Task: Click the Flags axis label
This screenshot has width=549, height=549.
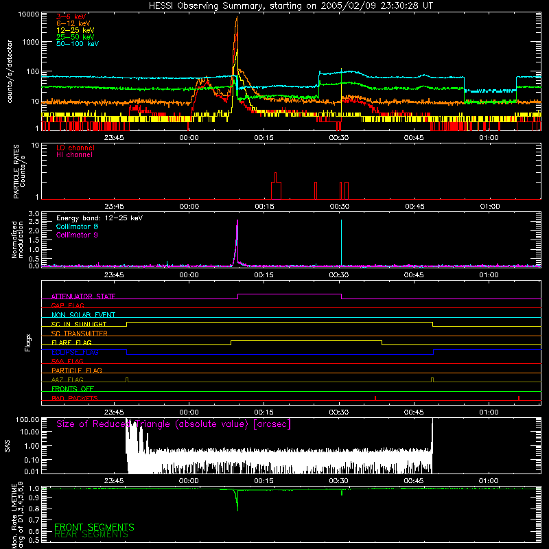Action: point(27,342)
